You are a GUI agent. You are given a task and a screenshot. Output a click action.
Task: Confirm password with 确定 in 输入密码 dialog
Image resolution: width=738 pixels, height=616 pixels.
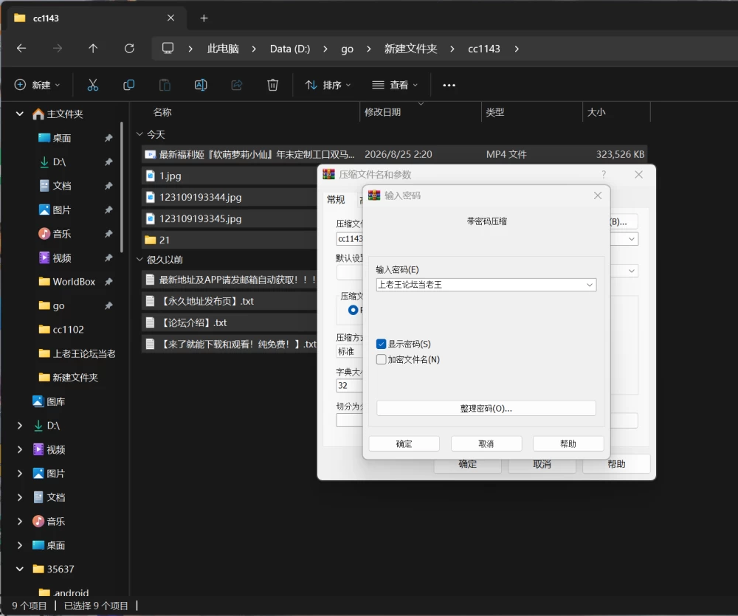tap(404, 444)
